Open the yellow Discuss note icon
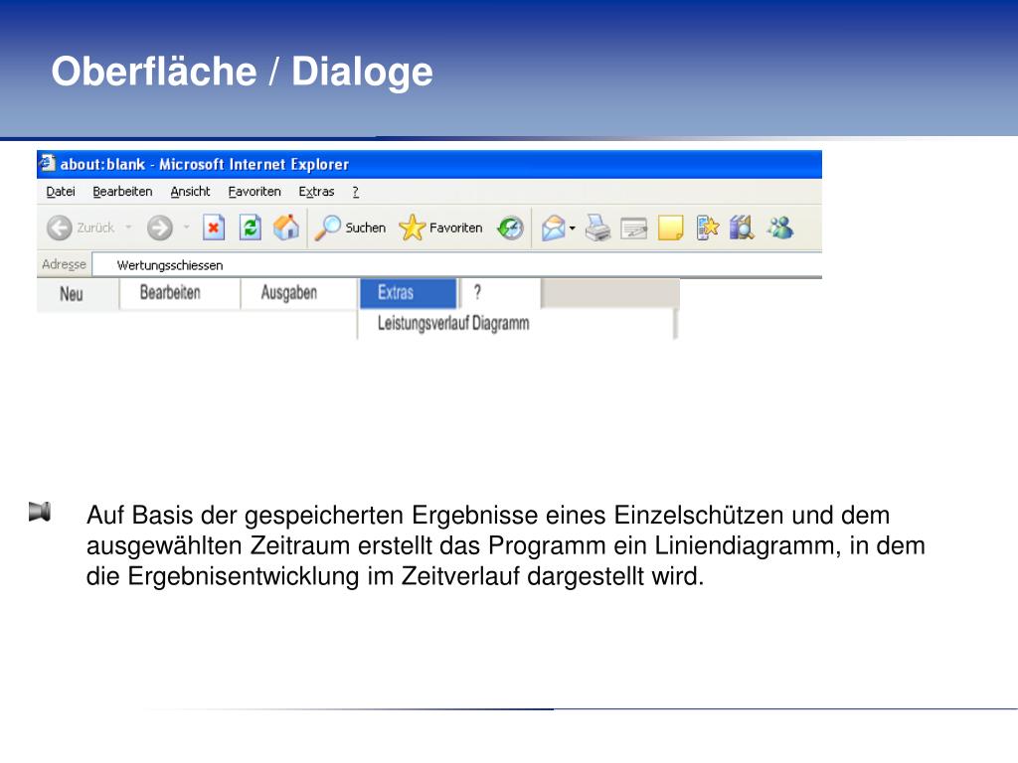 [670, 228]
